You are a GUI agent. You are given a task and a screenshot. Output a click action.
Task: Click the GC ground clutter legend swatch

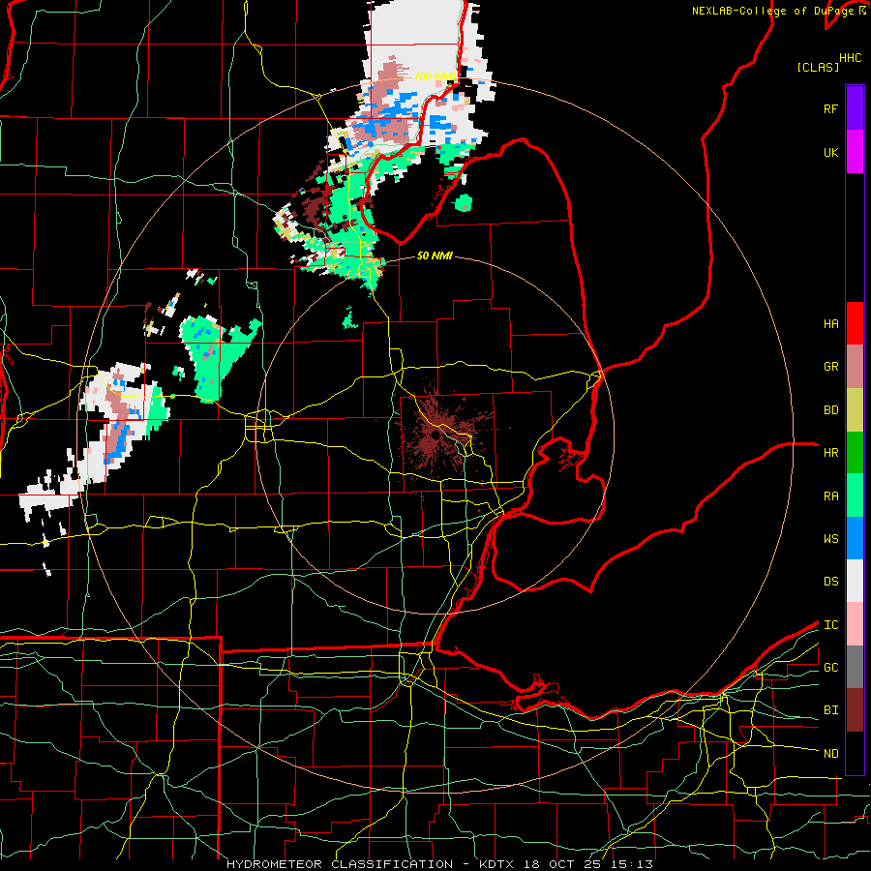(855, 667)
